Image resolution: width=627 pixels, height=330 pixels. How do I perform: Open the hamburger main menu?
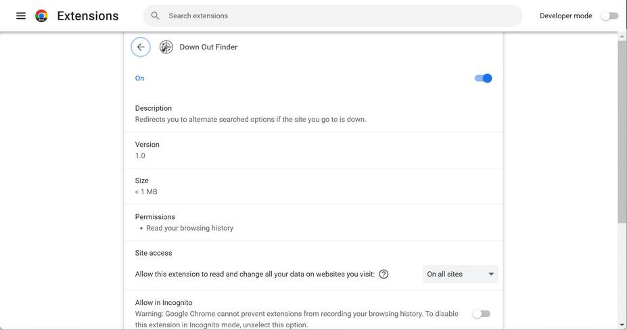pos(21,16)
